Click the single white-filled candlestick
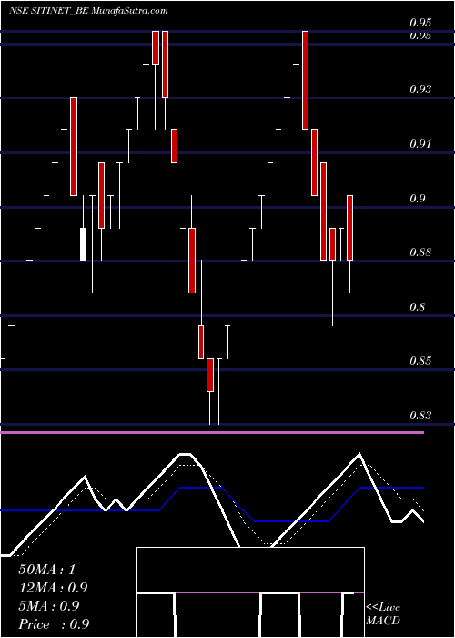The width and height of the screenshot is (455, 638). coord(84,244)
